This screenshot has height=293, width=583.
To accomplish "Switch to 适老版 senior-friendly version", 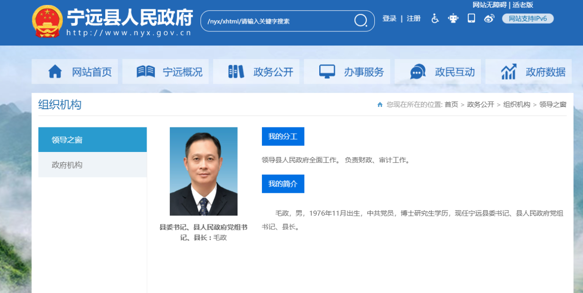I will point(523,5).
